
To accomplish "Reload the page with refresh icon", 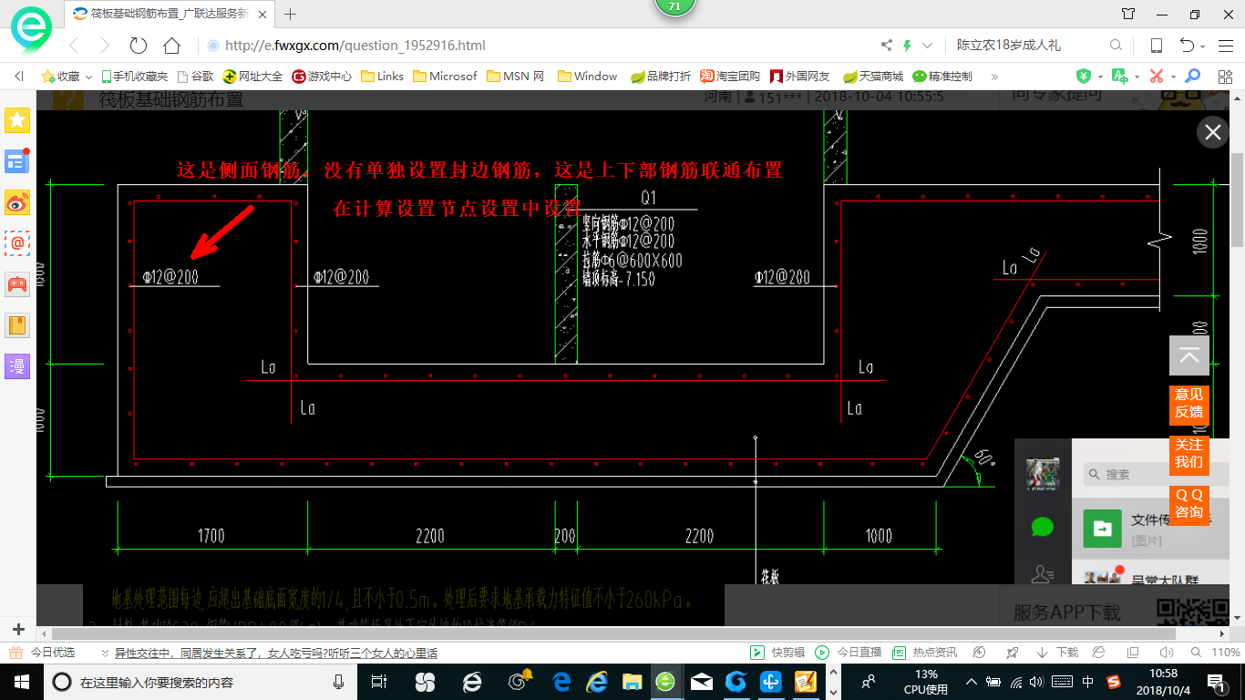I will 139,46.
